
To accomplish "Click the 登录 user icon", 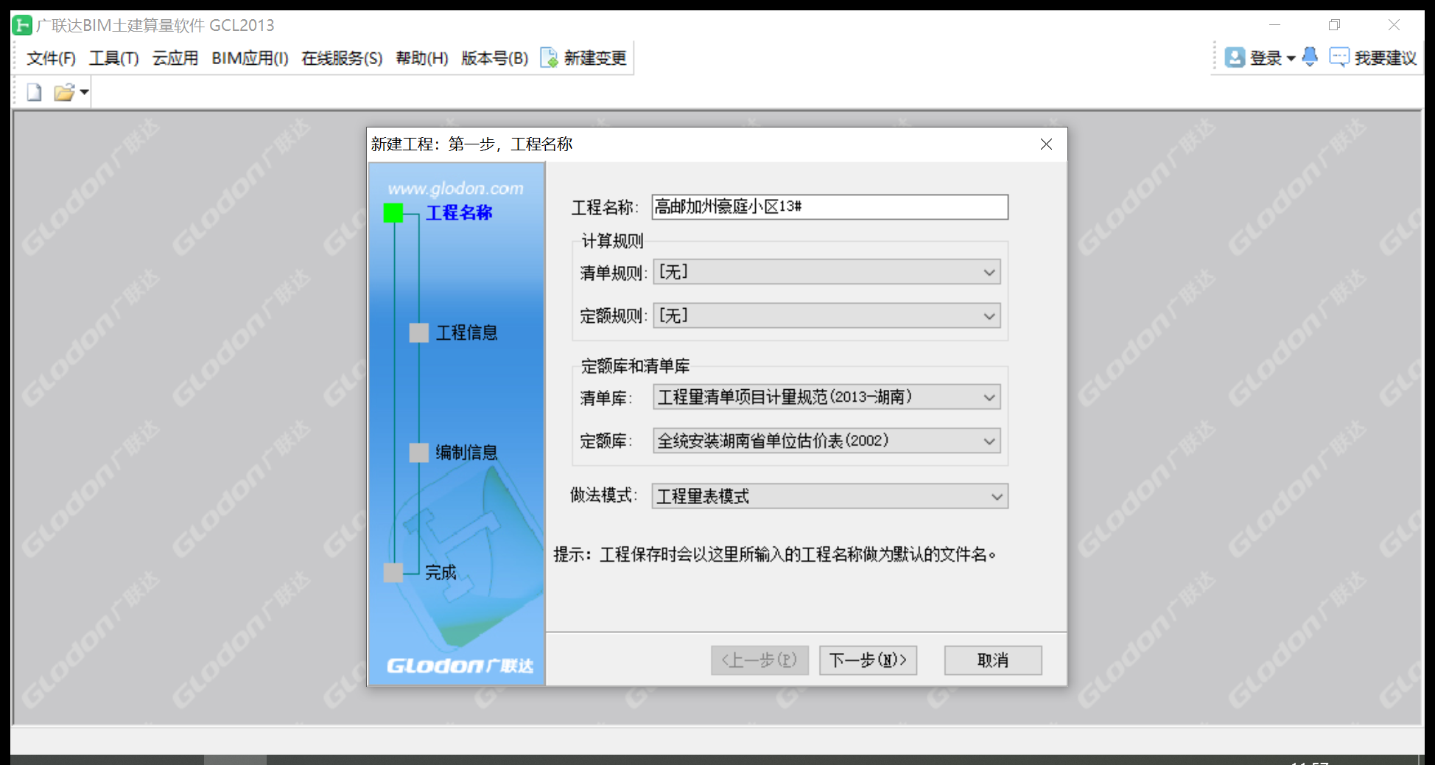I will (x=1235, y=57).
